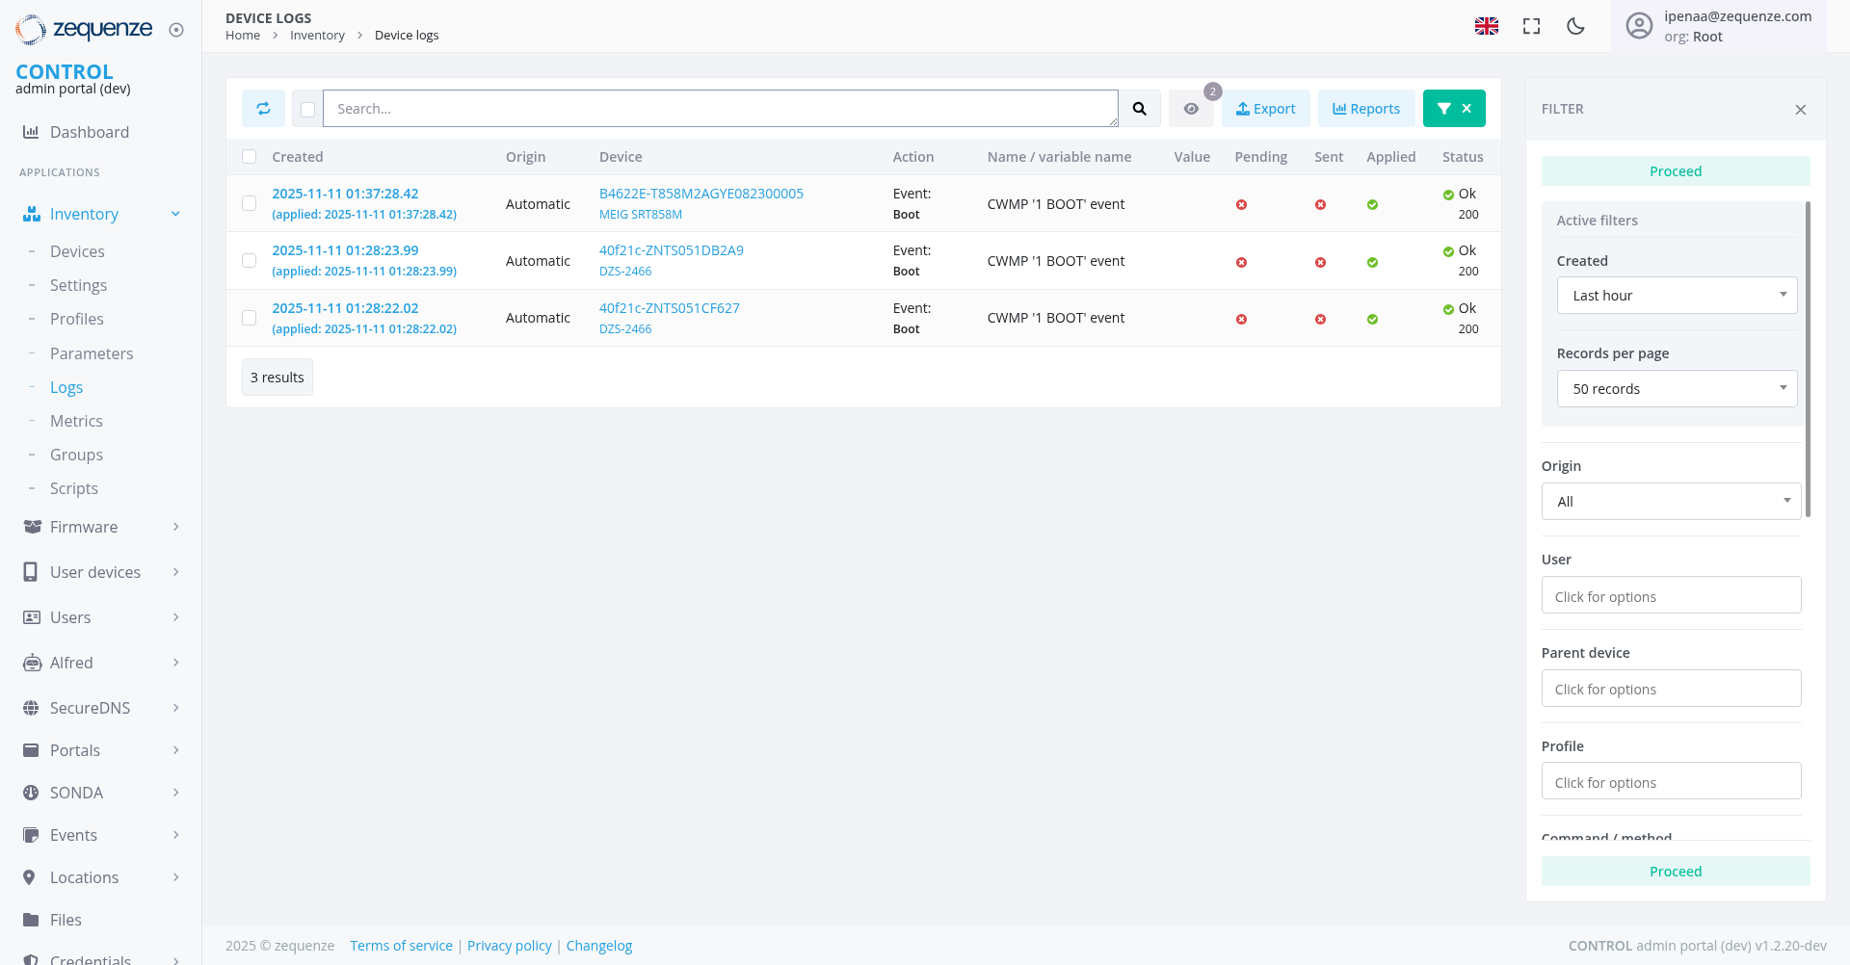The width and height of the screenshot is (1850, 965).
Task: Click the SONDA icon in the sidebar
Action: [31, 793]
